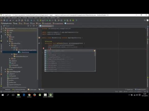The height and width of the screenshot is (111, 149).
Task: Click the Paste toolbar icon
Action: pyautogui.click(x=22, y=20)
